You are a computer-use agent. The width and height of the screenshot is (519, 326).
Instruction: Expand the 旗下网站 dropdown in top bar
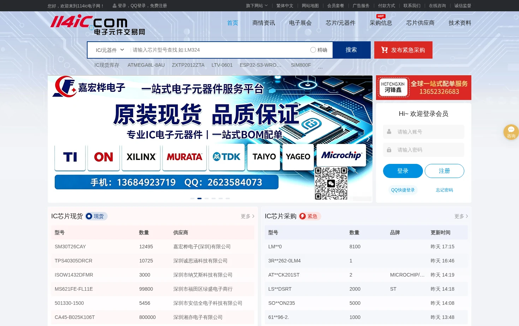pos(257,6)
